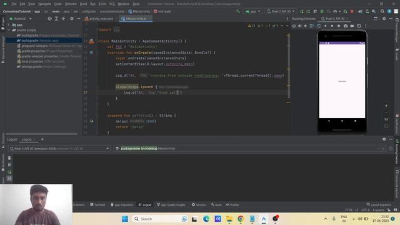The image size is (400, 225).
Task: Expand the folded import block
Action: [x=117, y=30]
